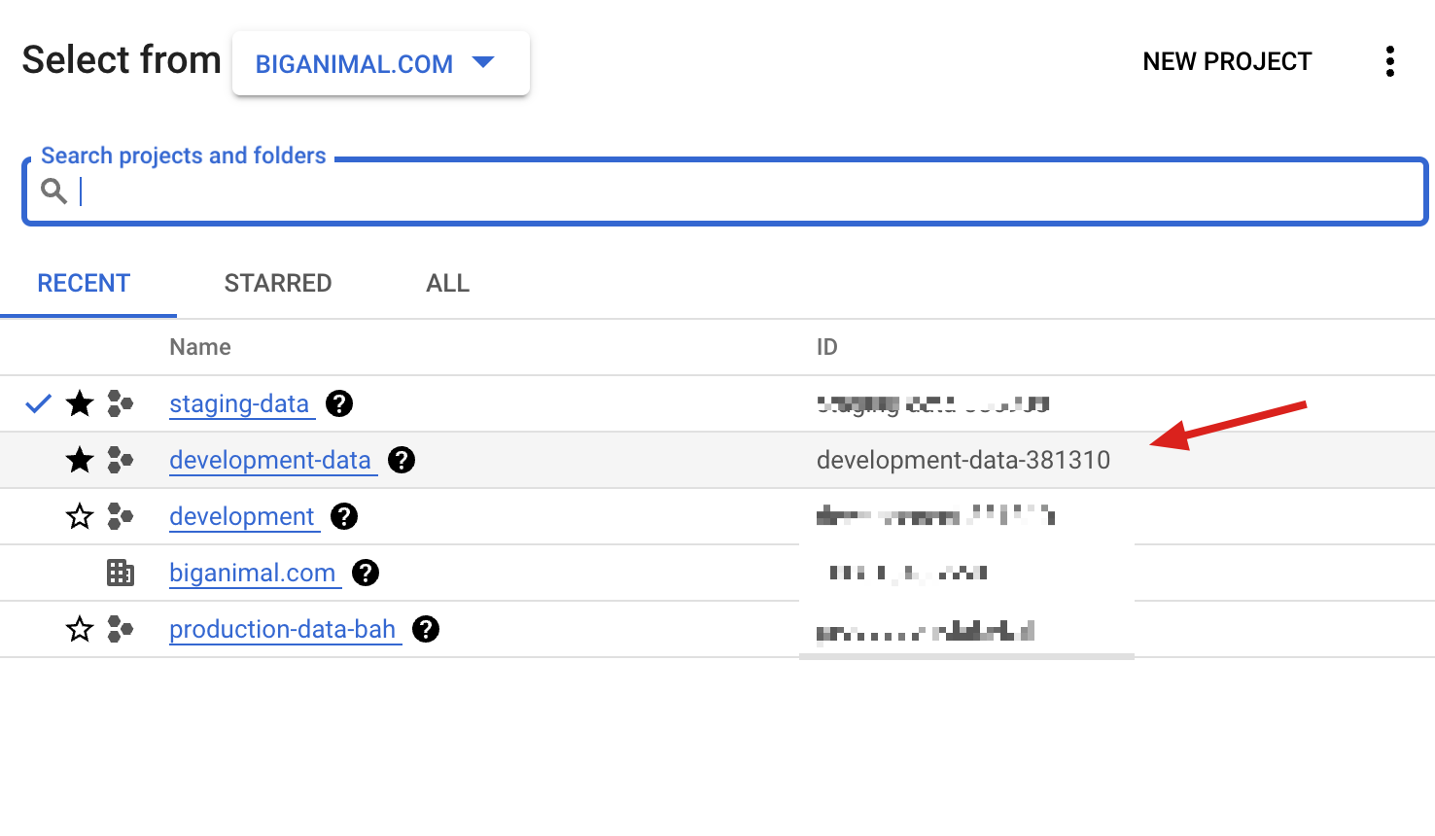
Task: Switch to the STARRED tab
Action: [278, 283]
